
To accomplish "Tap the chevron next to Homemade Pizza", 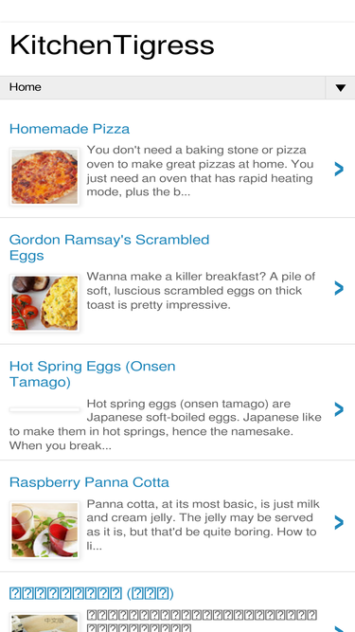I will point(339,170).
